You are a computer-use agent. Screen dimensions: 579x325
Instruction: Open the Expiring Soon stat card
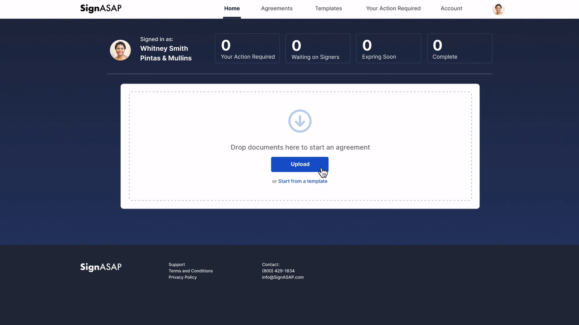pyautogui.click(x=389, y=49)
